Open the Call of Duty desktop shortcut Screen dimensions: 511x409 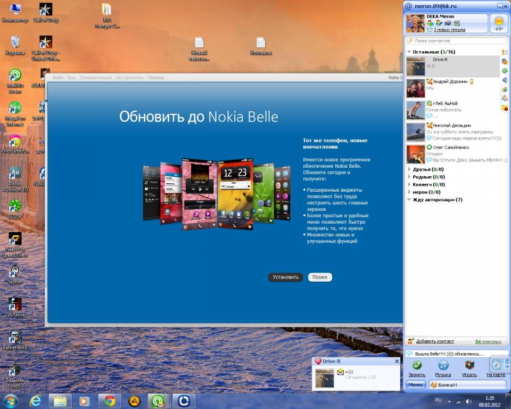point(46,13)
